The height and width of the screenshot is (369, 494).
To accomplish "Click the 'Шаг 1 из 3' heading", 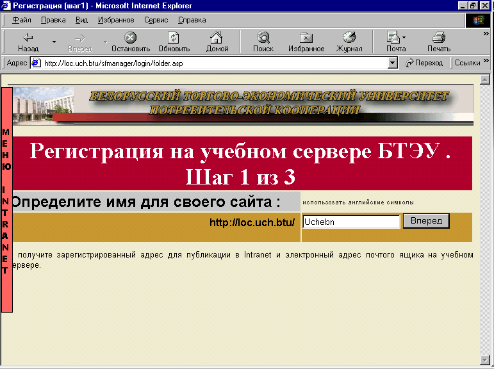I will coord(240,177).
